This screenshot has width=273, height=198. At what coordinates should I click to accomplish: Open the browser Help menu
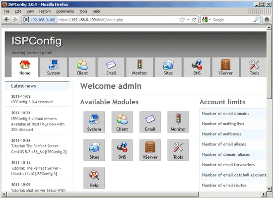coord(96,11)
